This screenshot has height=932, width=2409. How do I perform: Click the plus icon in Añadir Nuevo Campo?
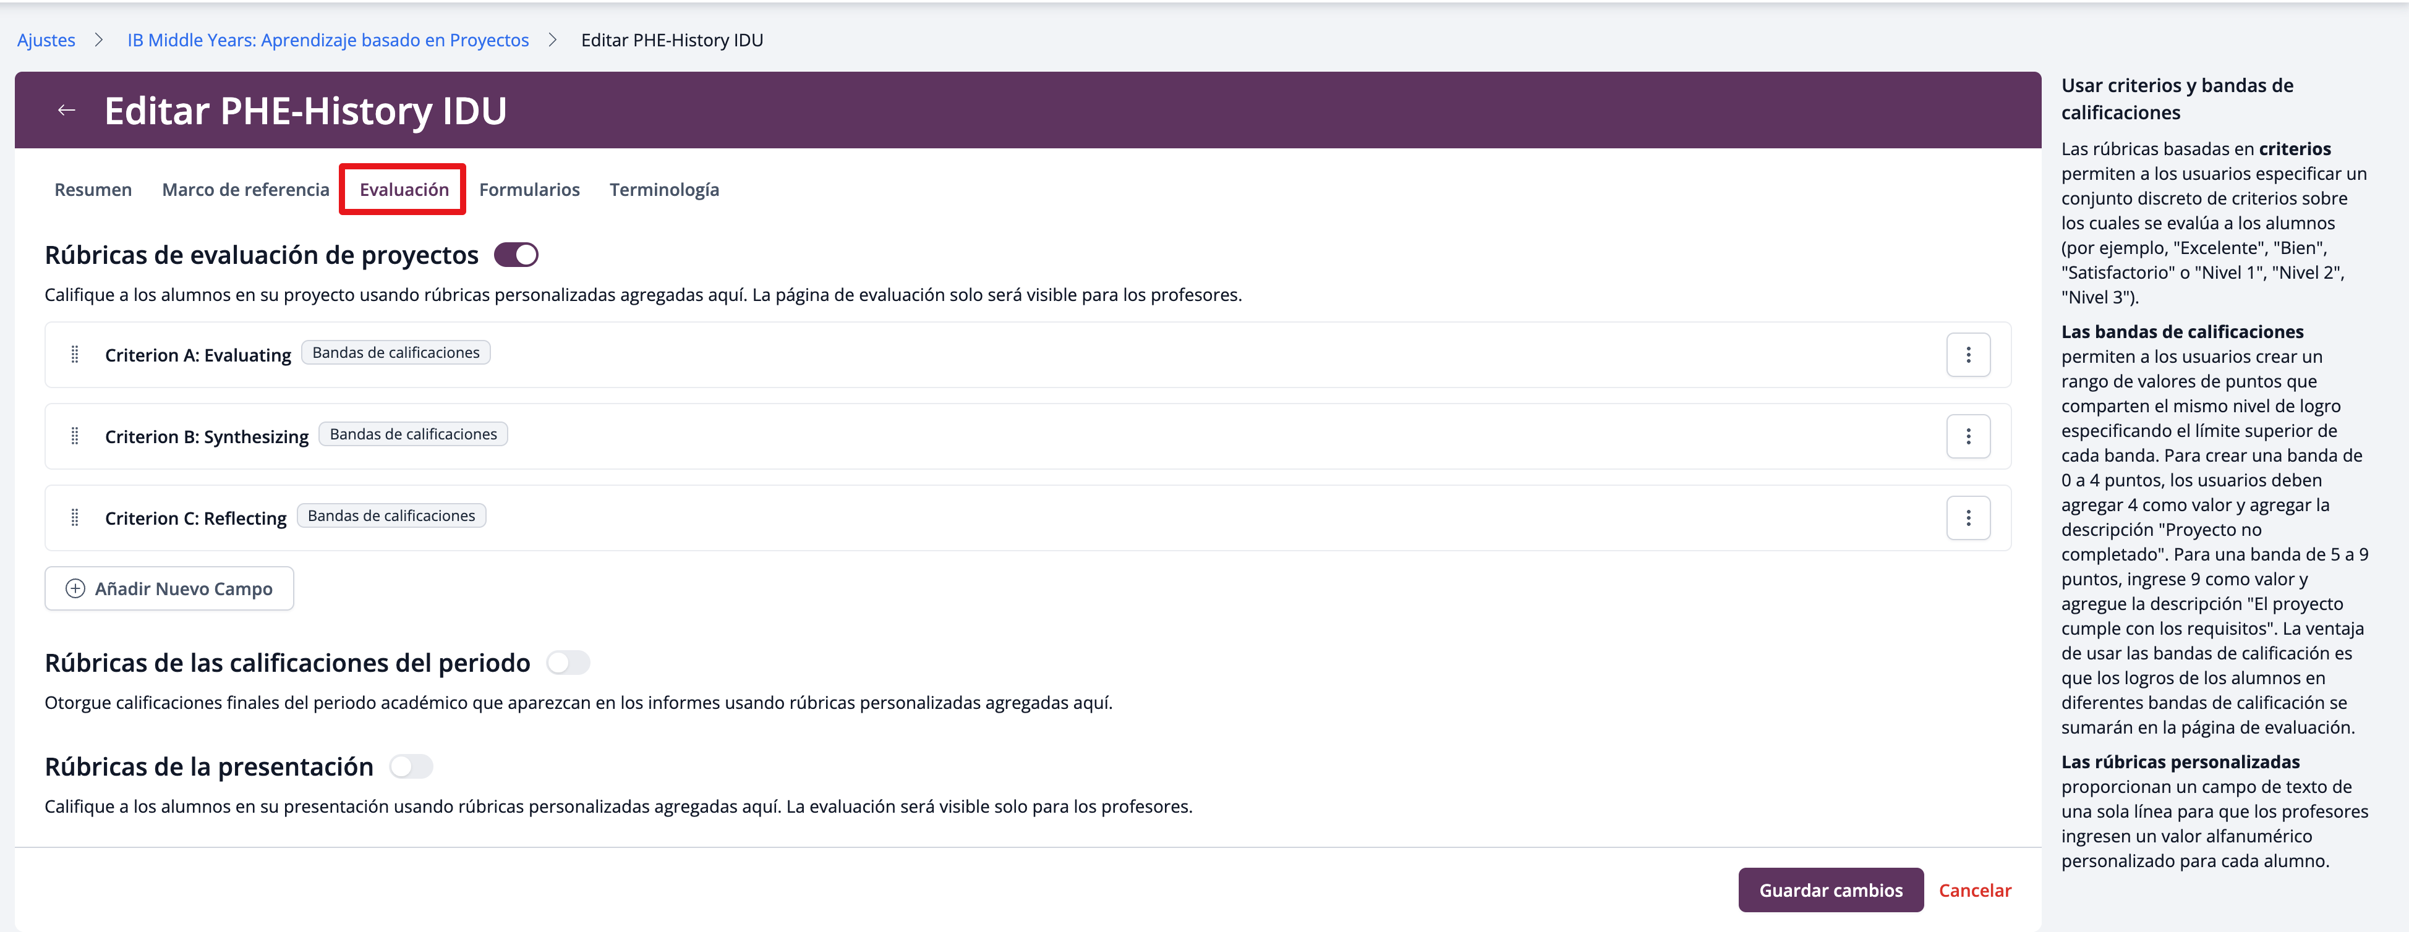(76, 589)
